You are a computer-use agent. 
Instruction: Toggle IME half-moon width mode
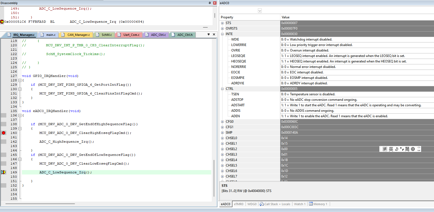[396, 149]
